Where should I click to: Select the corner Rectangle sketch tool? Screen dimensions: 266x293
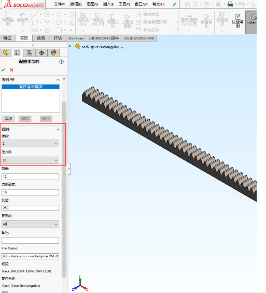(x=35, y=22)
